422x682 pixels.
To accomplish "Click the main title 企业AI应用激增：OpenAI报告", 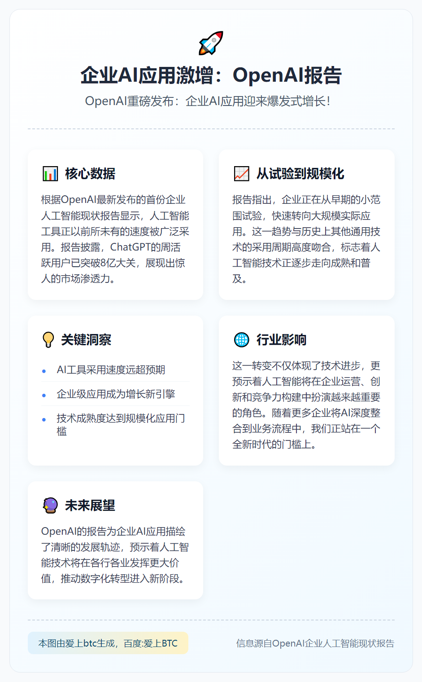I will click(x=211, y=75).
